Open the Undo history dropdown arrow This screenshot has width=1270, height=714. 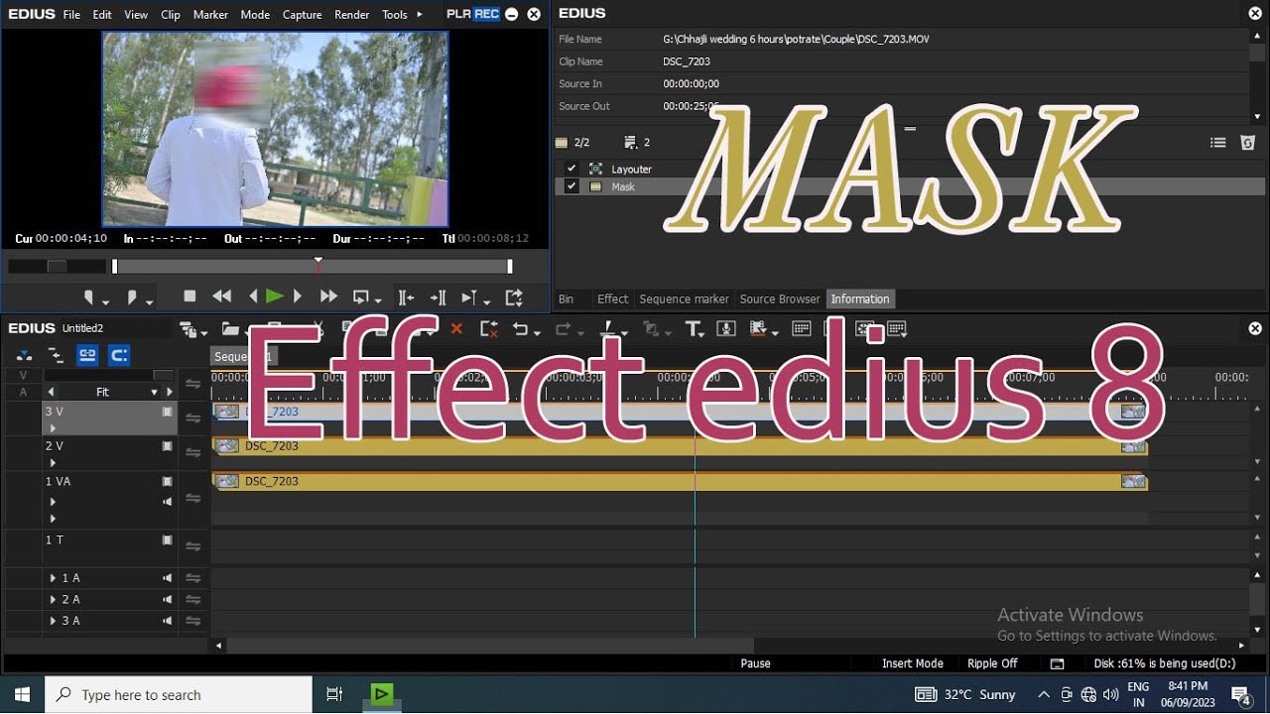(537, 332)
